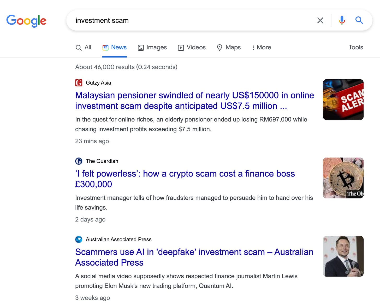
Task: Open the Bitcoin coin thumbnail
Action: [x=343, y=178]
